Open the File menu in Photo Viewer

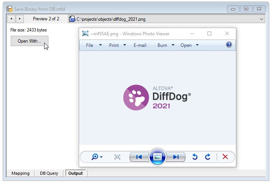click(94, 45)
